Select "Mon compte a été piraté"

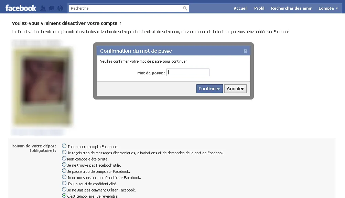coord(64,158)
